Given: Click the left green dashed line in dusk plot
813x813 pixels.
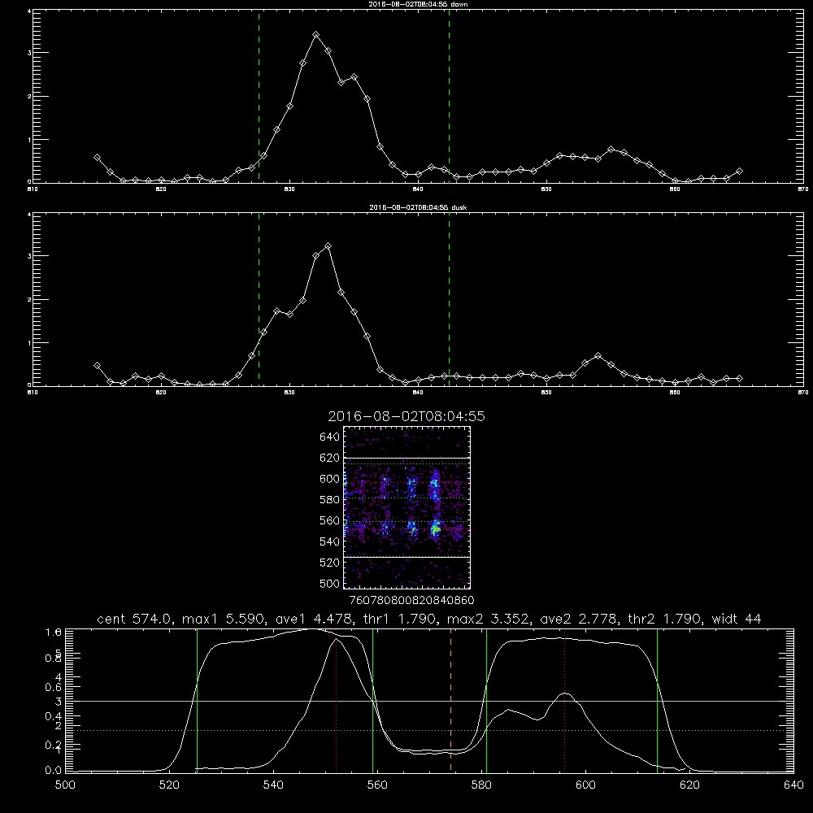Looking at the screenshot, I should pos(259,299).
